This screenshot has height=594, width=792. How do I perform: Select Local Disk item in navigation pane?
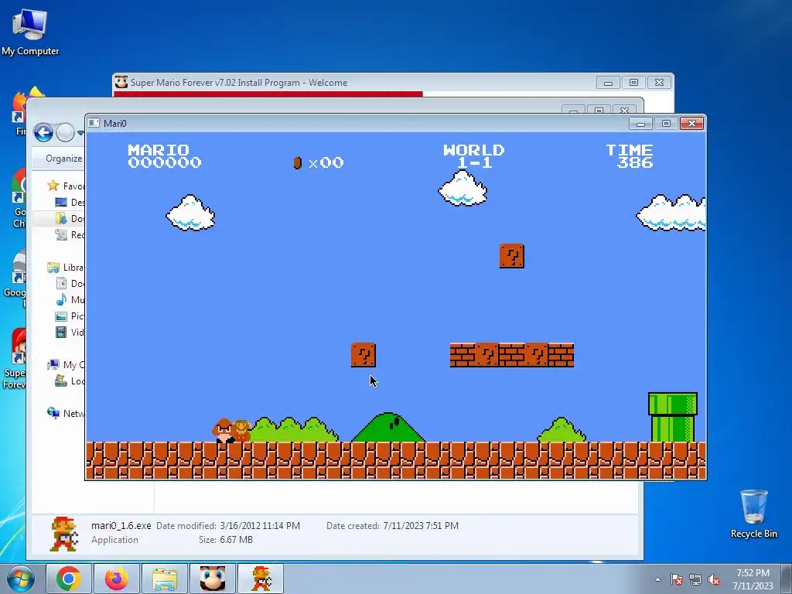pos(69,381)
